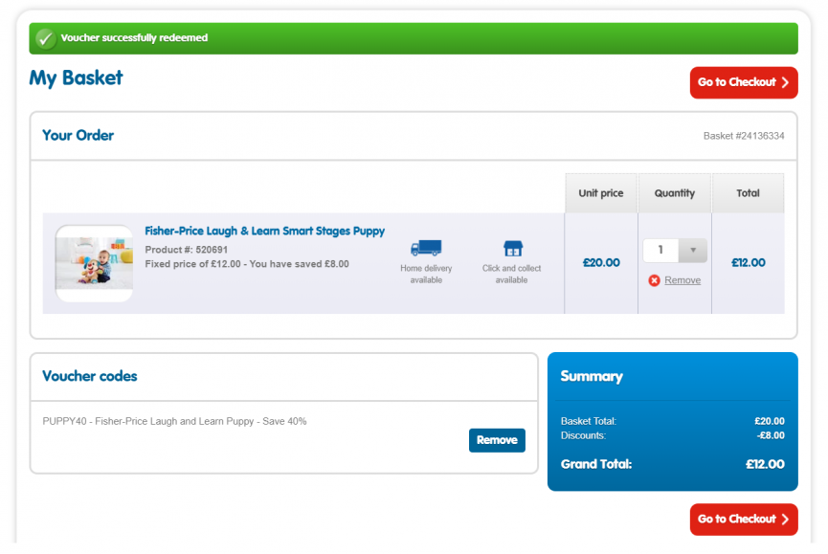Click the Fixed price of £12.00 saved text

pos(247,264)
